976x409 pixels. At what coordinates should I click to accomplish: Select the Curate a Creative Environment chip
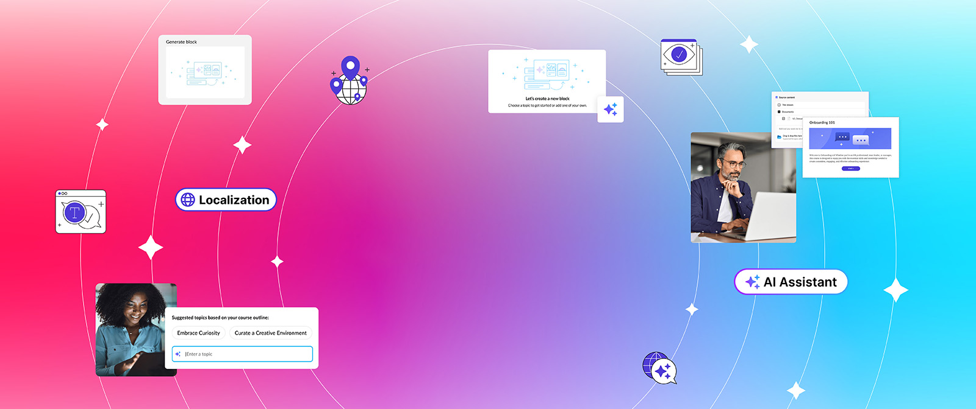pos(271,333)
